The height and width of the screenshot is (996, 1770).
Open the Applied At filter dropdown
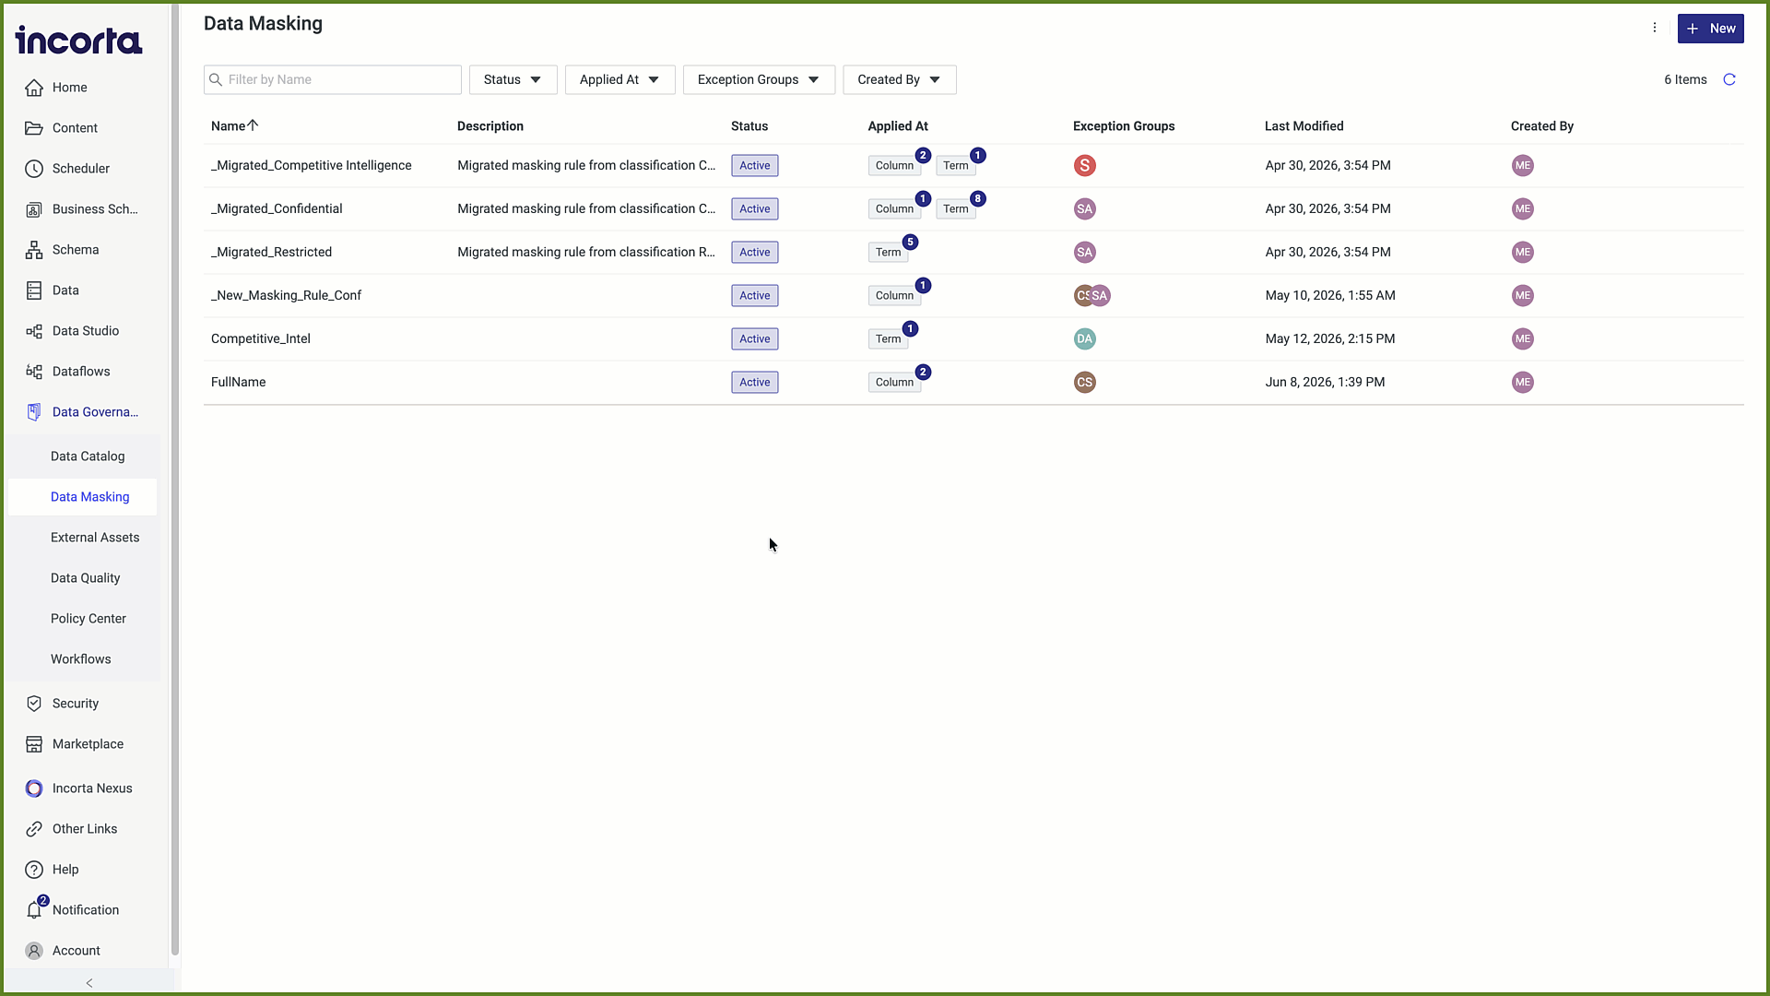pyautogui.click(x=619, y=79)
